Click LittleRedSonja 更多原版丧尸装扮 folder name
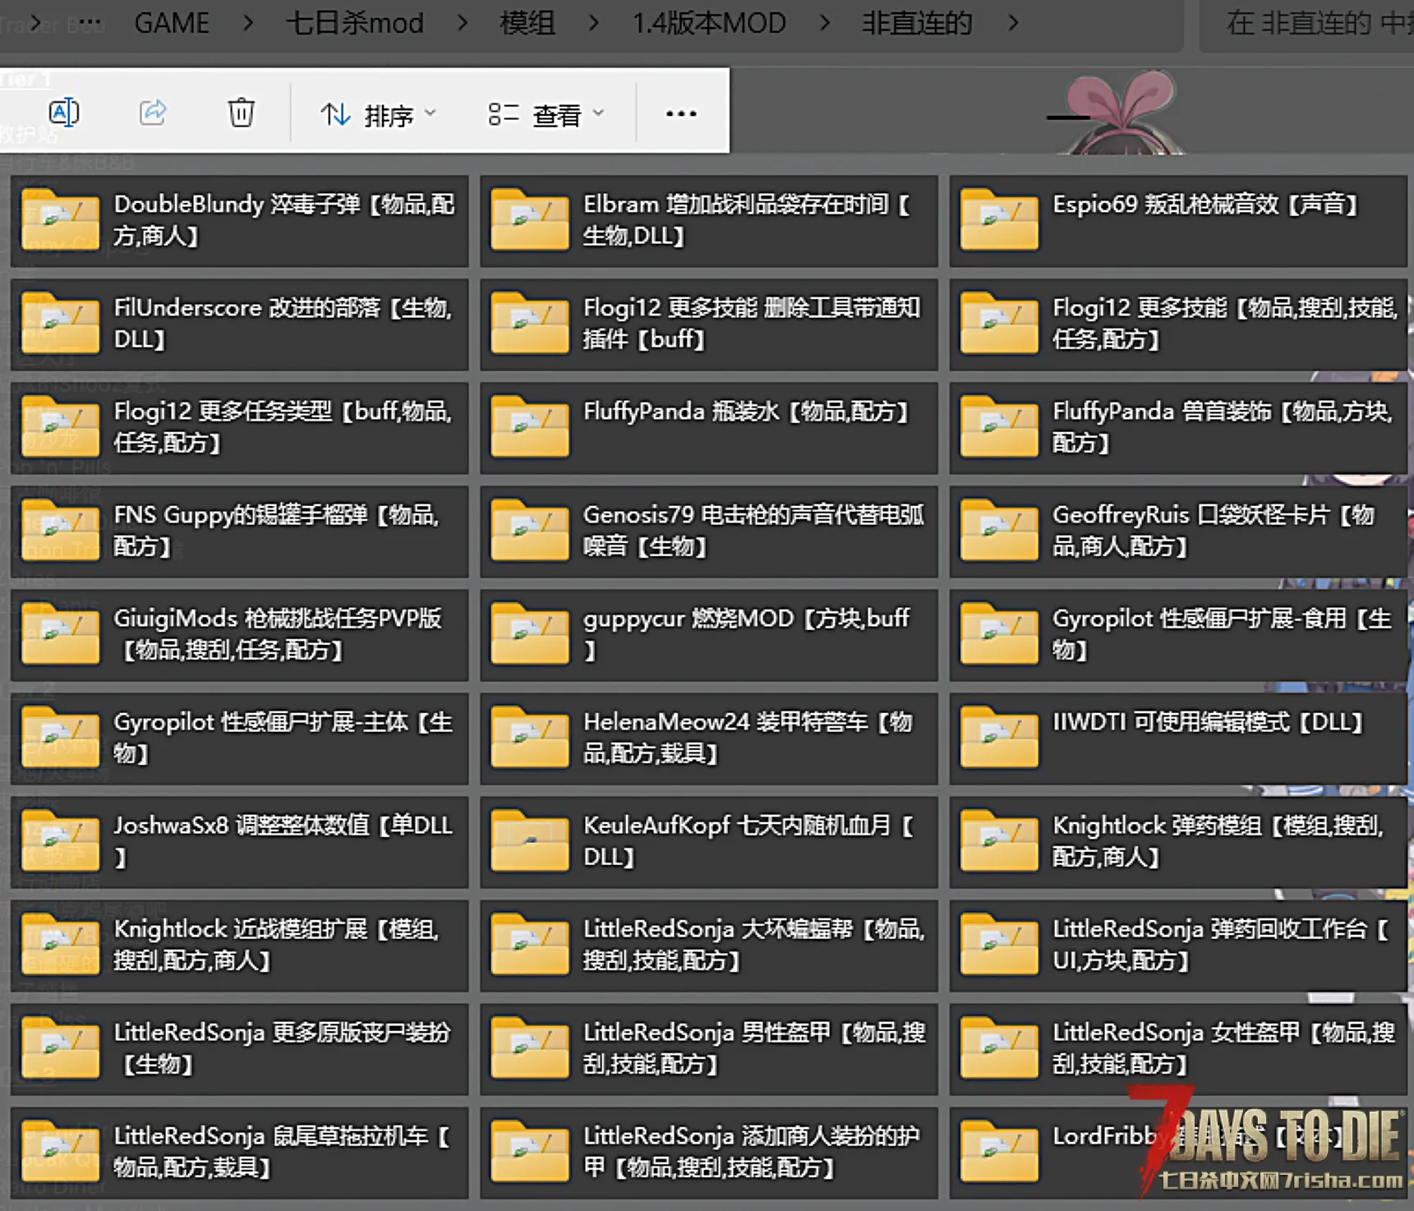This screenshot has width=1414, height=1211. (283, 1048)
